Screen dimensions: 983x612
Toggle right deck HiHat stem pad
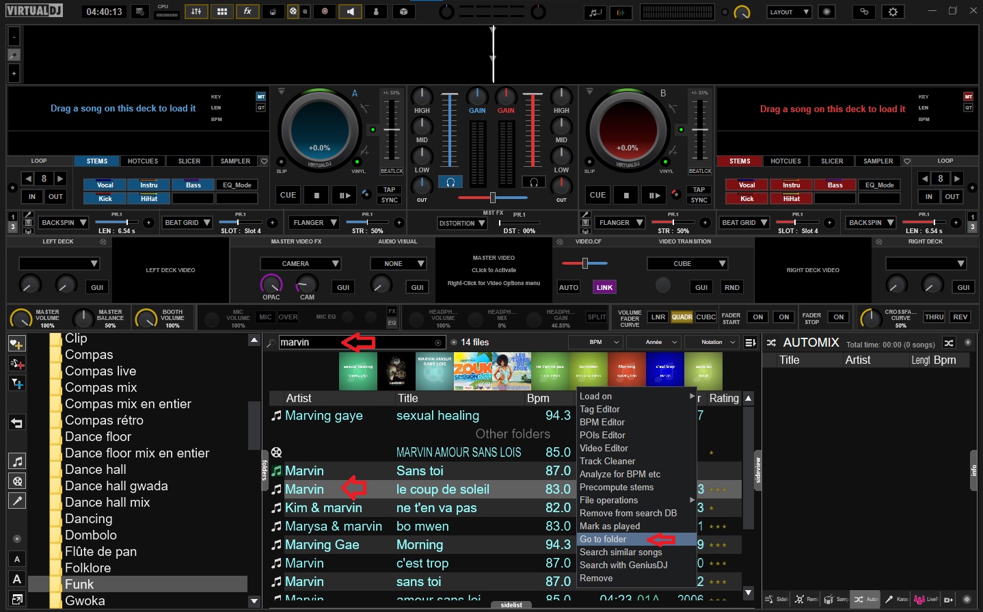[791, 198]
